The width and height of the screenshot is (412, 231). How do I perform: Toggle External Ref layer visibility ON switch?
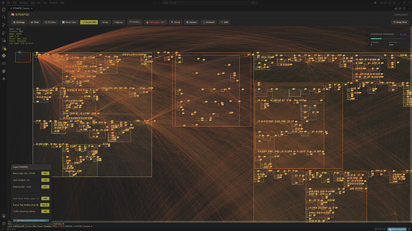[x=45, y=187]
